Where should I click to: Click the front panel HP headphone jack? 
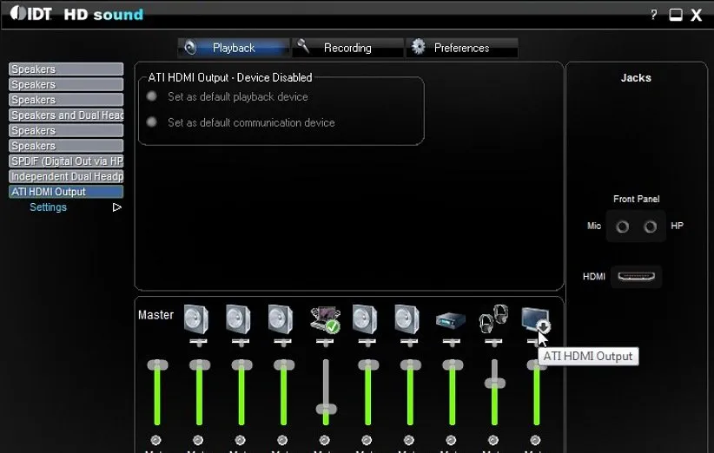pos(650,226)
